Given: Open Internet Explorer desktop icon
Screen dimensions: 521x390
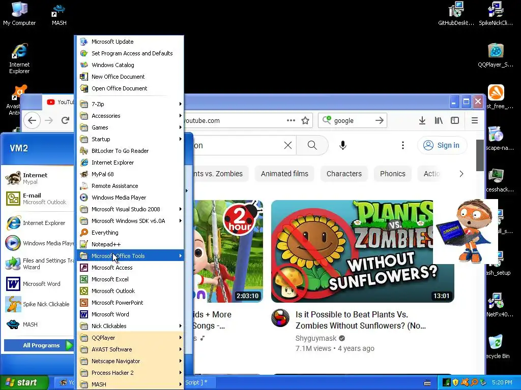Looking at the screenshot, I should point(19,58).
